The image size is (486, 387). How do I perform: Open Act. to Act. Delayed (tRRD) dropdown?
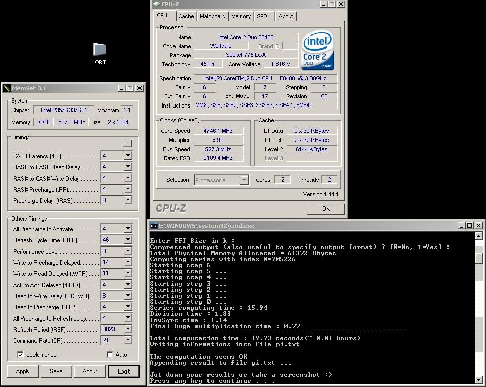pyautogui.click(x=128, y=285)
